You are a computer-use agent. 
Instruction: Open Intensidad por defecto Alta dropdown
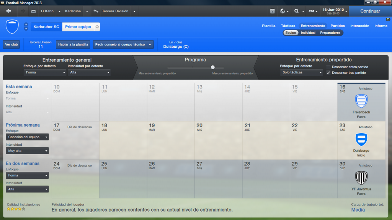click(x=89, y=72)
